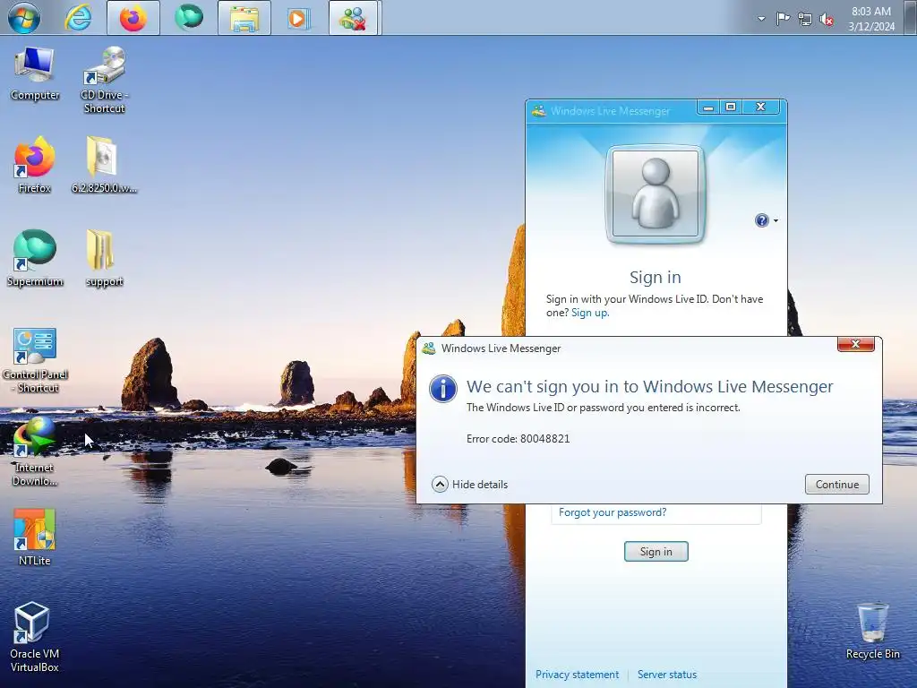Select the Recycle Bin icon
The image size is (917, 688).
(872, 632)
